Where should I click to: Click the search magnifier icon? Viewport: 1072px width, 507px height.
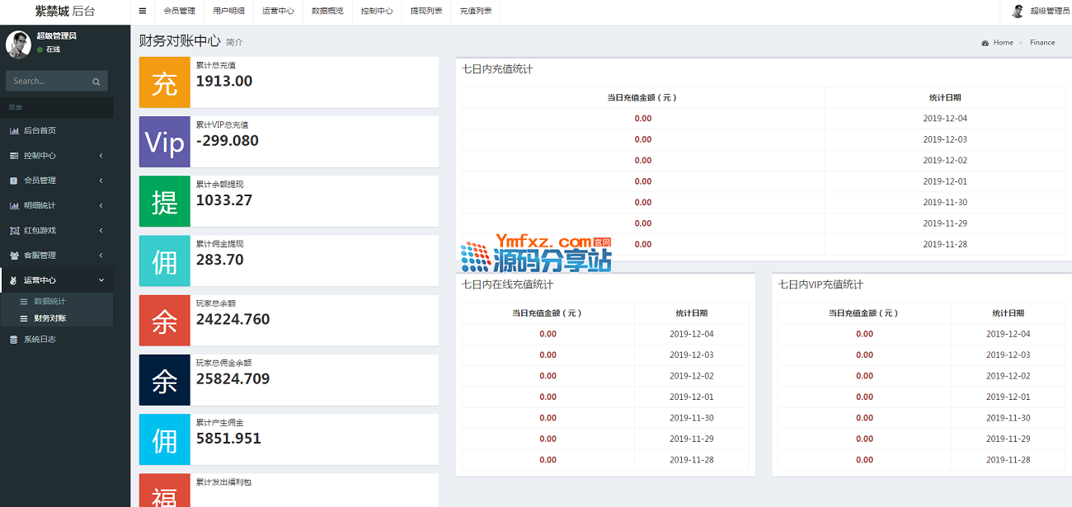96,82
